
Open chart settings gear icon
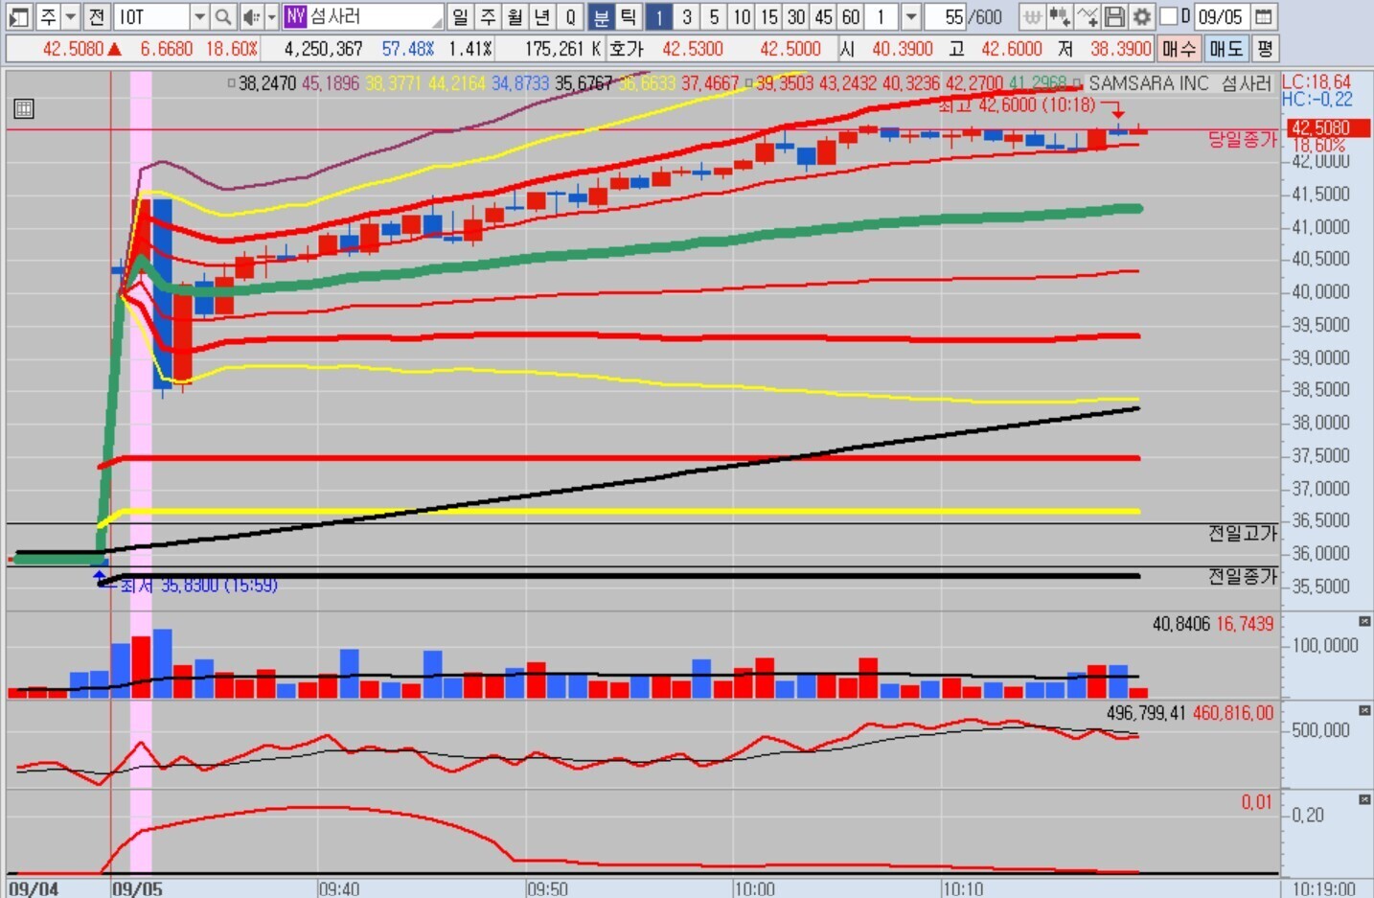coord(1141,16)
